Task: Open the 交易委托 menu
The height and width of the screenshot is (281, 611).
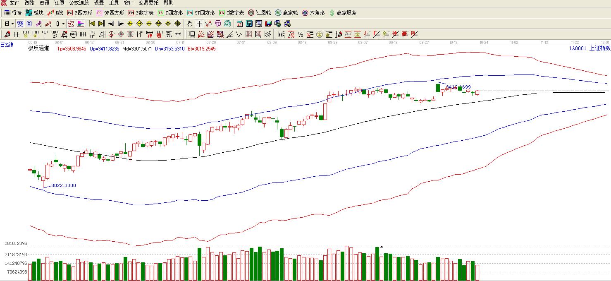Action: tap(148, 3)
